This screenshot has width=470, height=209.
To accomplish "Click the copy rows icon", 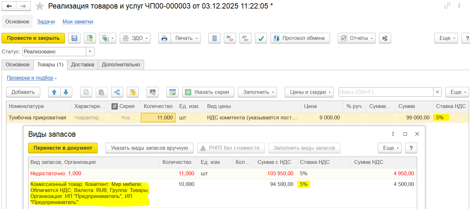I will pos(86,92).
